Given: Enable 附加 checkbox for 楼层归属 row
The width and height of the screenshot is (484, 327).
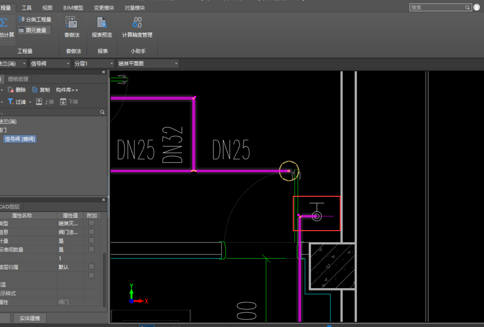Looking at the screenshot, I should 92,267.
